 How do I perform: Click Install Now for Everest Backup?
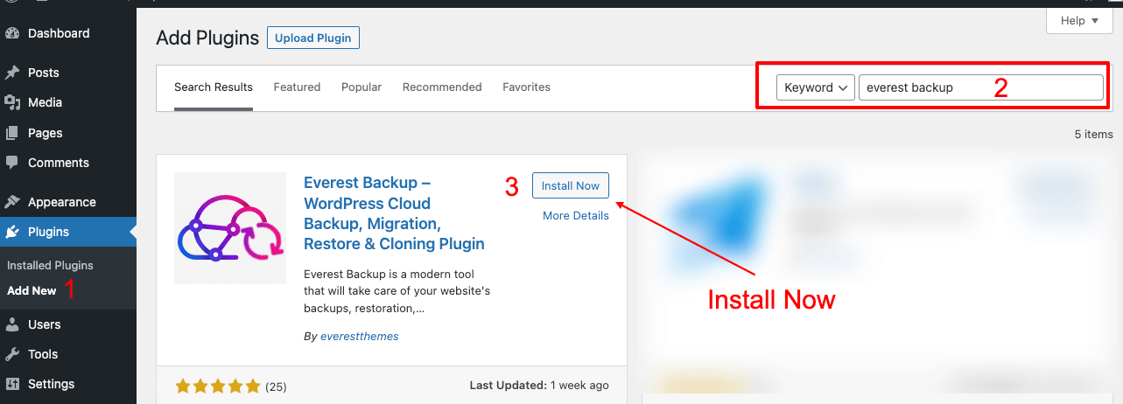(570, 186)
